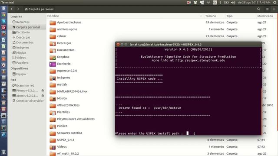
Task: Open the Ubuntu Dash from the launcher
Action: 3,8
